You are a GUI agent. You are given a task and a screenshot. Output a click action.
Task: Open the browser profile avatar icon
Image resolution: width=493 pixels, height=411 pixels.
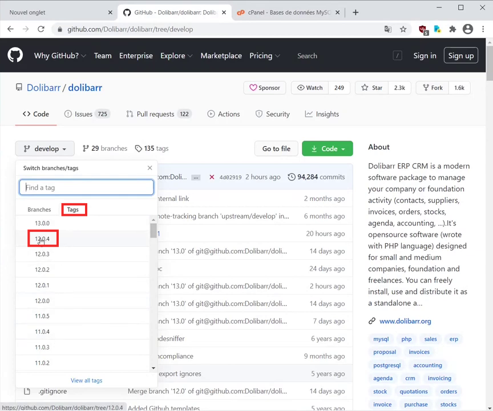[x=468, y=29]
